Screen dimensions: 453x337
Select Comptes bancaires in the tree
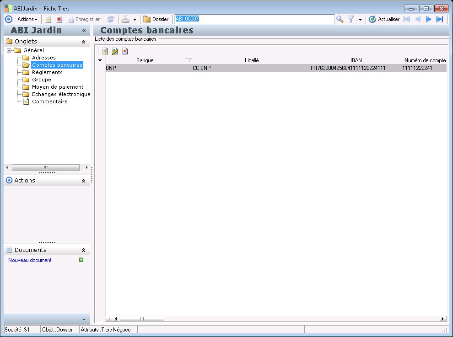(x=57, y=65)
